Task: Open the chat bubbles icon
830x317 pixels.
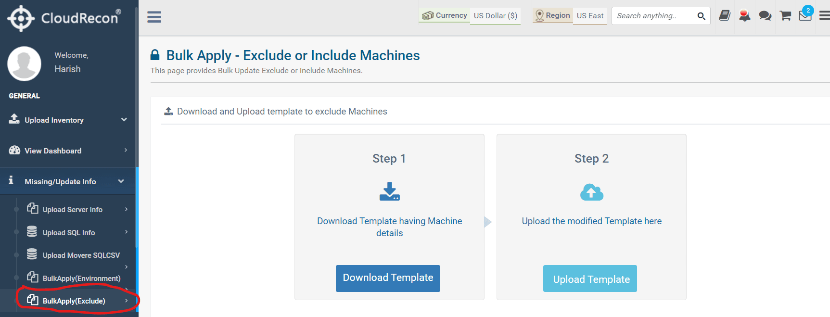Action: [765, 16]
